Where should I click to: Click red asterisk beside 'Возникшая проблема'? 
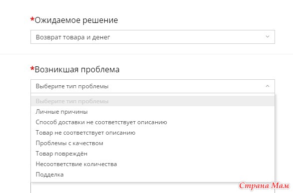(x=32, y=68)
